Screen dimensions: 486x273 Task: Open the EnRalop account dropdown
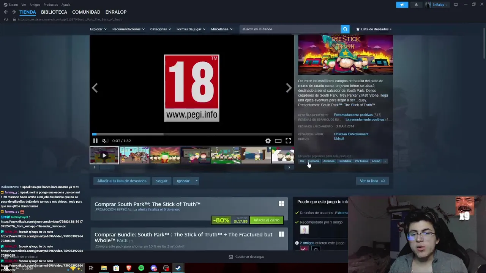437,5
